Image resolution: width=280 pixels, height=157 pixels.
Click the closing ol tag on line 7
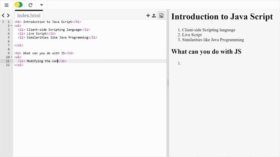coord(19,45)
